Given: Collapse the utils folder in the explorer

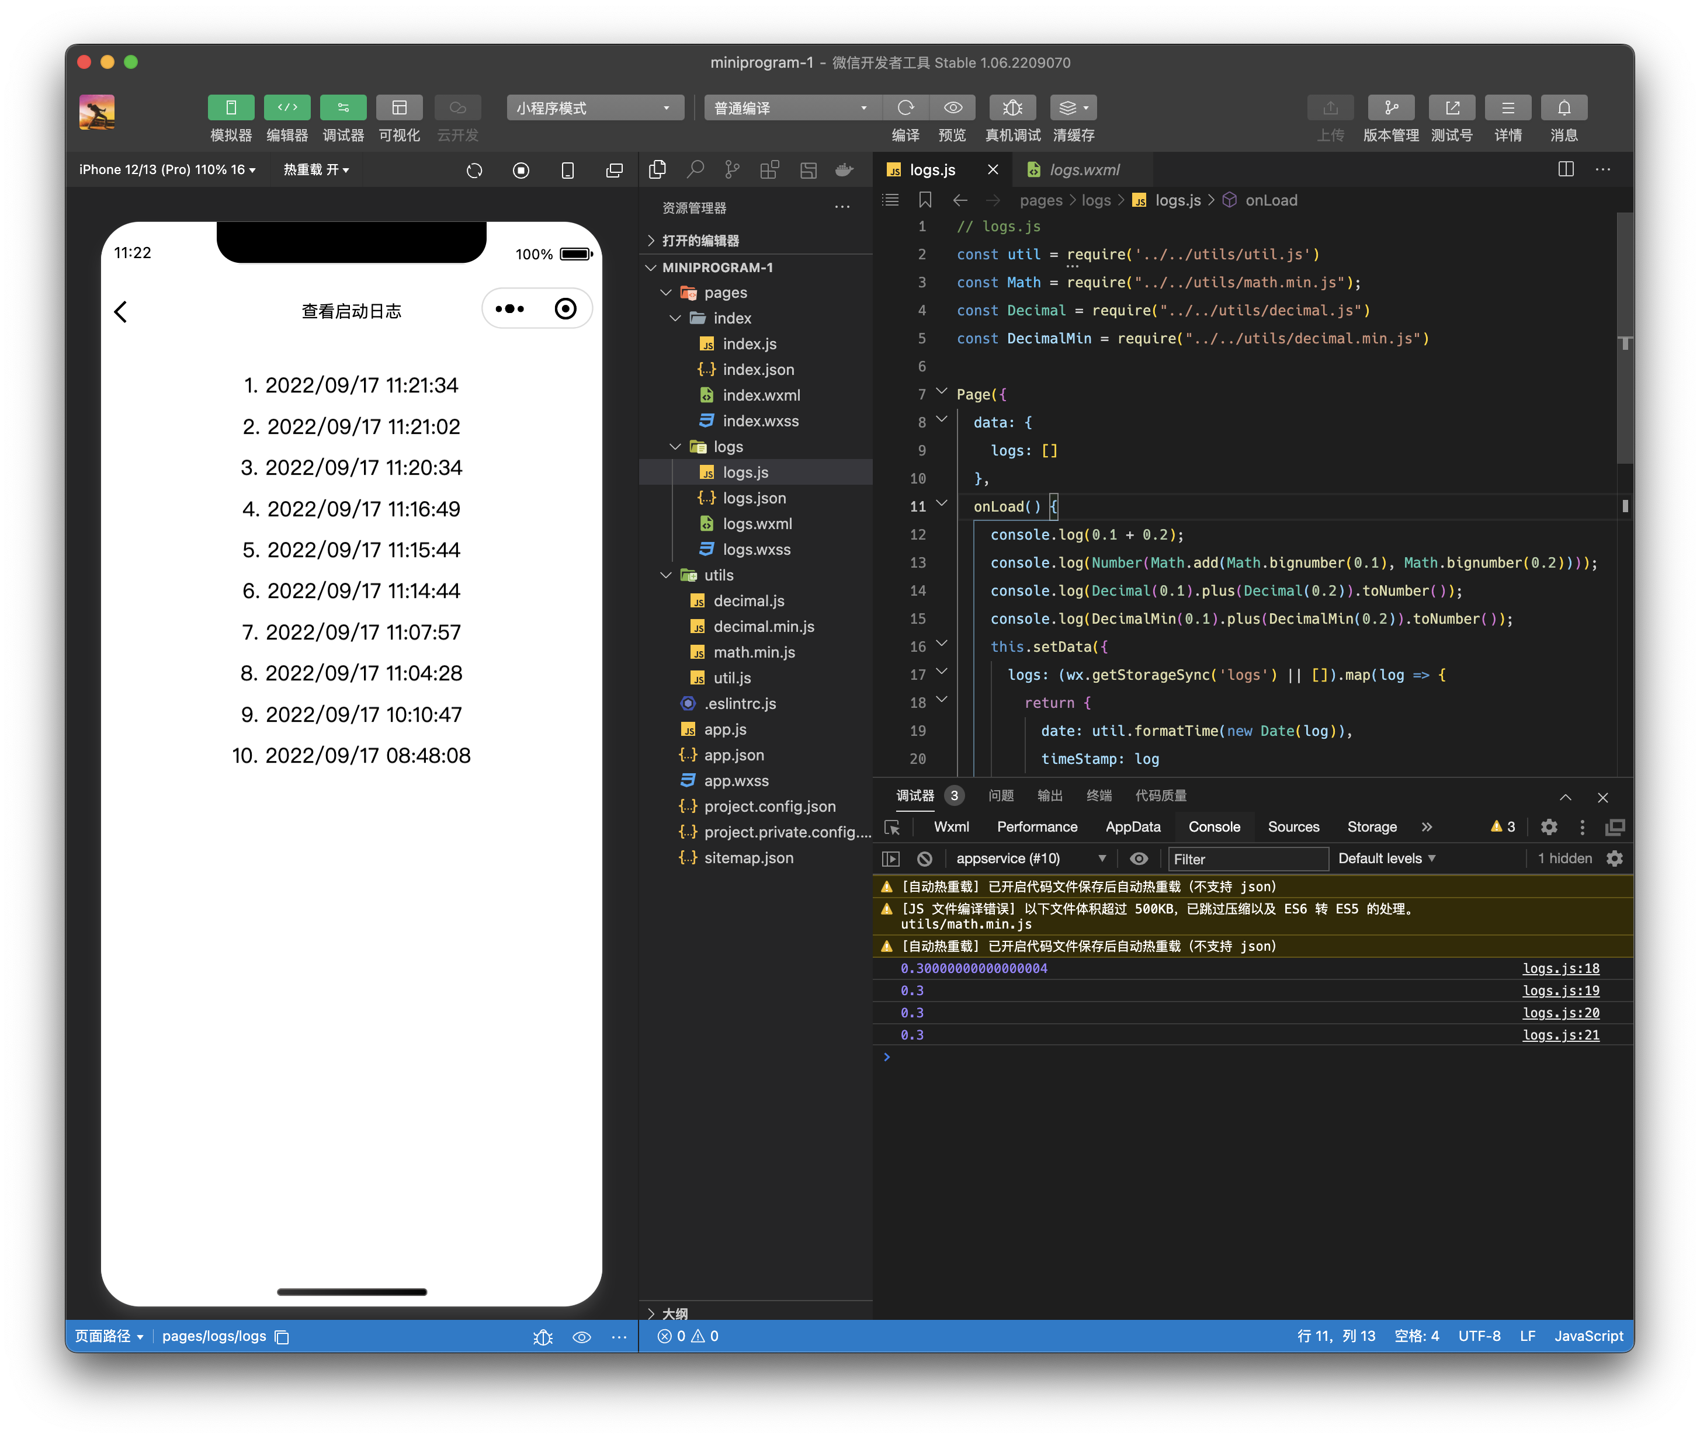Looking at the screenshot, I should coord(666,575).
